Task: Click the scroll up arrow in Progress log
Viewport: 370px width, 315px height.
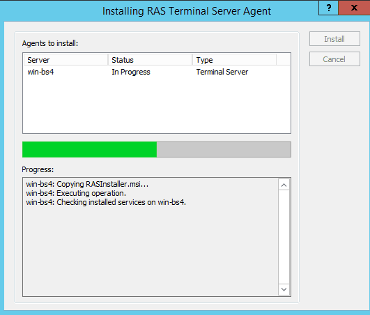Action: click(x=284, y=185)
